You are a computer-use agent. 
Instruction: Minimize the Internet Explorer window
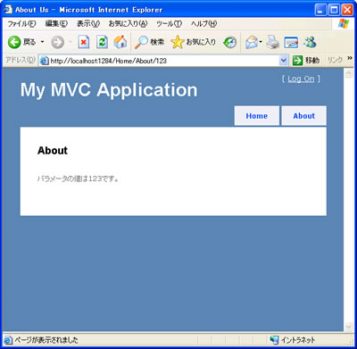pyautogui.click(x=320, y=10)
